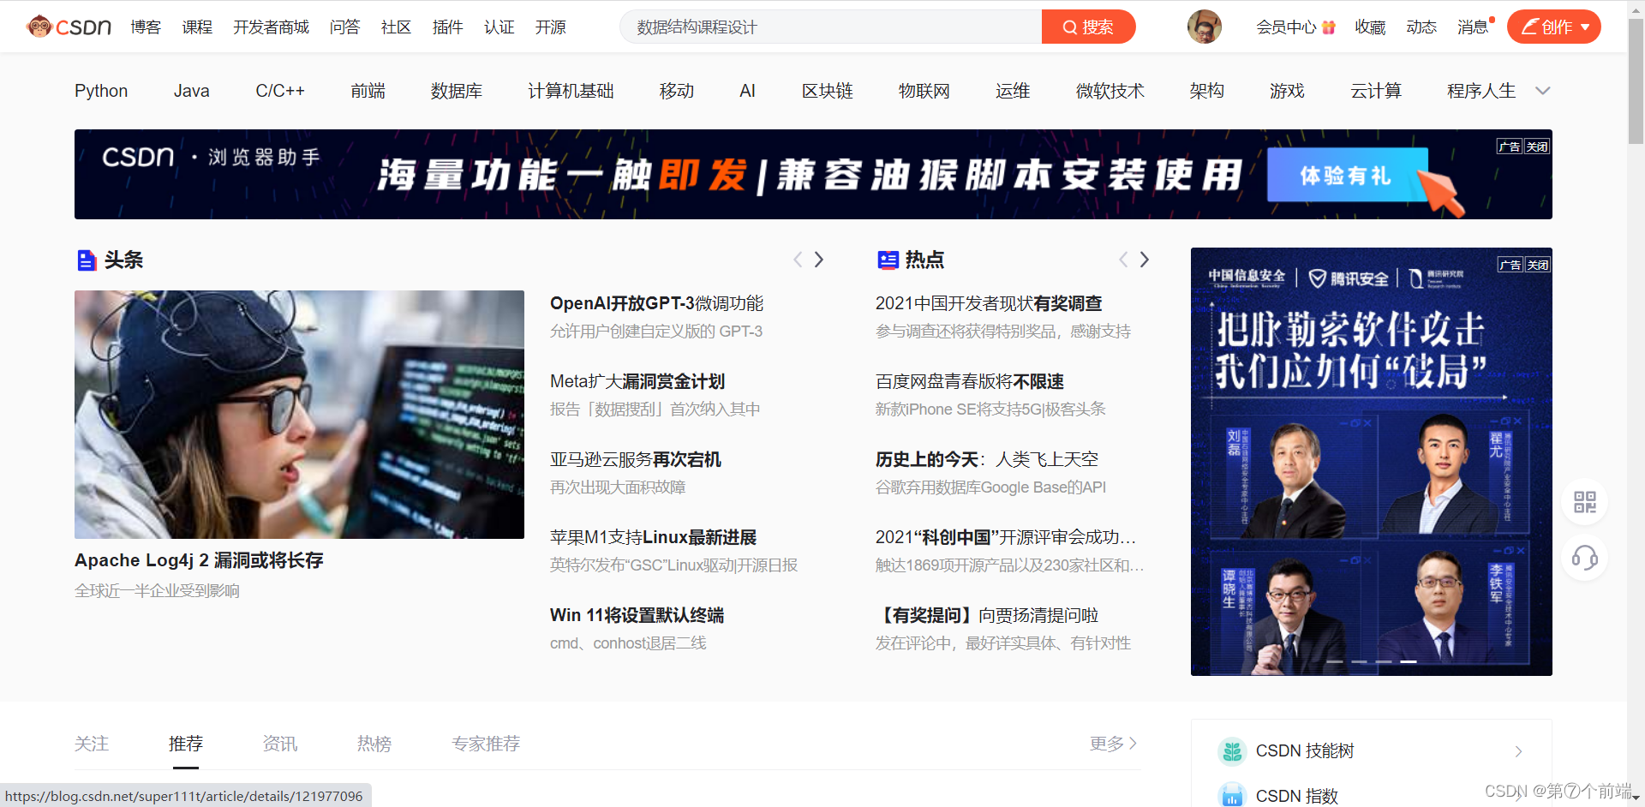Open headline Apache Log4j 2 漏洞或将长存

[x=199, y=560]
